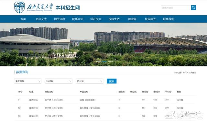Open the 百年交大 navigation item
The height and width of the screenshot is (123, 207).
click(41, 19)
